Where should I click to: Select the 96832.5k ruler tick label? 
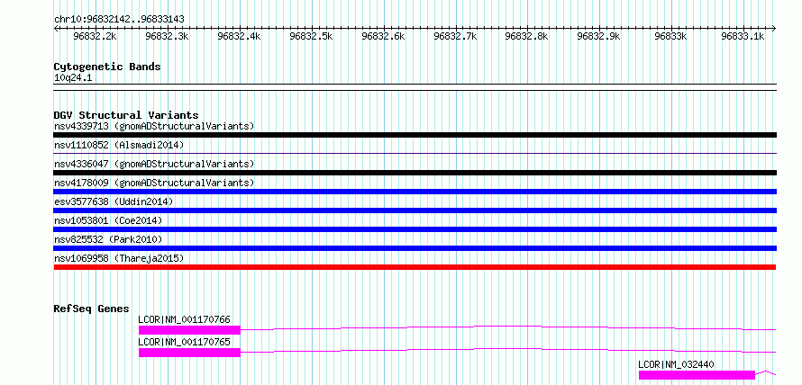(311, 36)
